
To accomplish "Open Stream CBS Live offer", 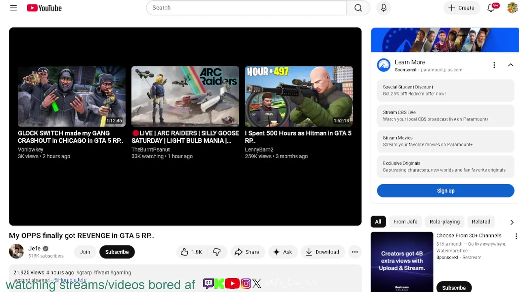I will point(446,116).
